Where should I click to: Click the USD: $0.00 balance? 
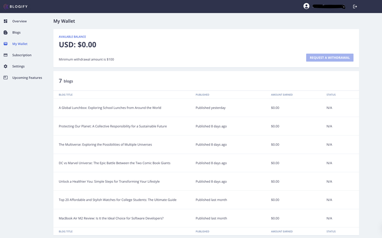click(x=77, y=45)
